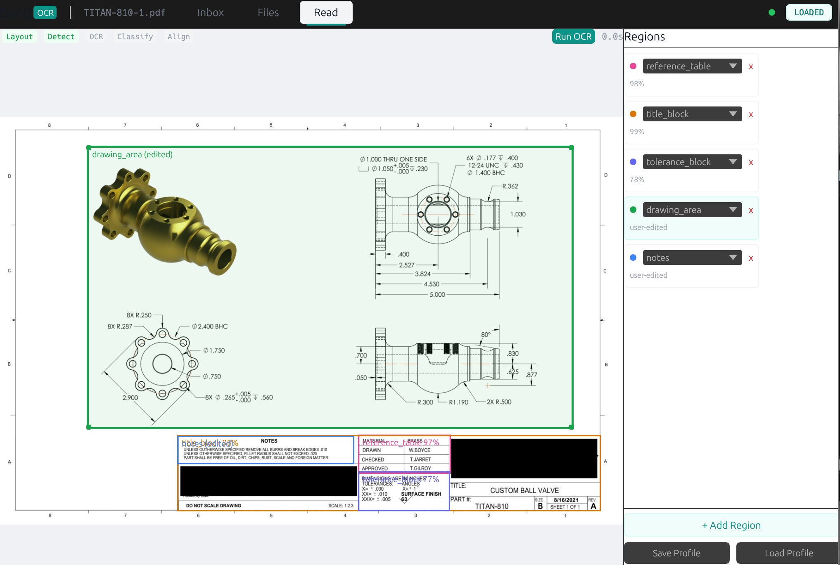Image resolution: width=840 pixels, height=565 pixels.
Task: Switch to the Inbox tab
Action: [x=210, y=12]
